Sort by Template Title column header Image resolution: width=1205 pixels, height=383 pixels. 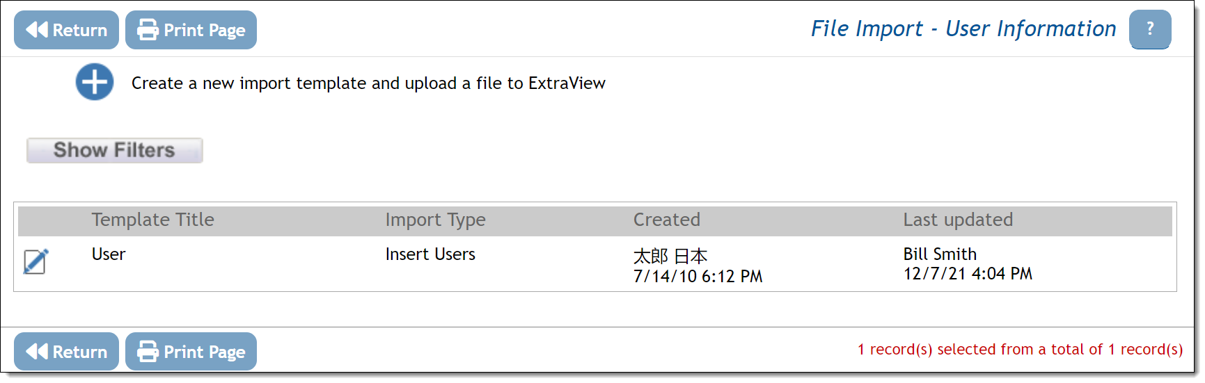pyautogui.click(x=153, y=220)
